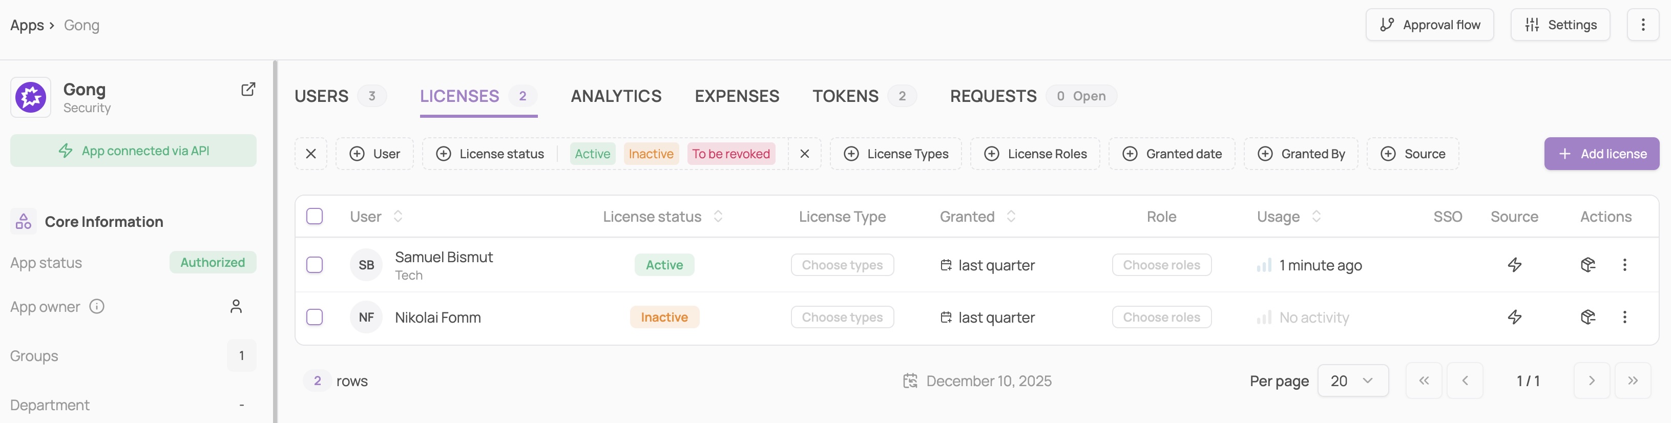Image resolution: width=1671 pixels, height=423 pixels.
Task: Click the cube action icon for Nikolai Fomm
Action: (1588, 318)
